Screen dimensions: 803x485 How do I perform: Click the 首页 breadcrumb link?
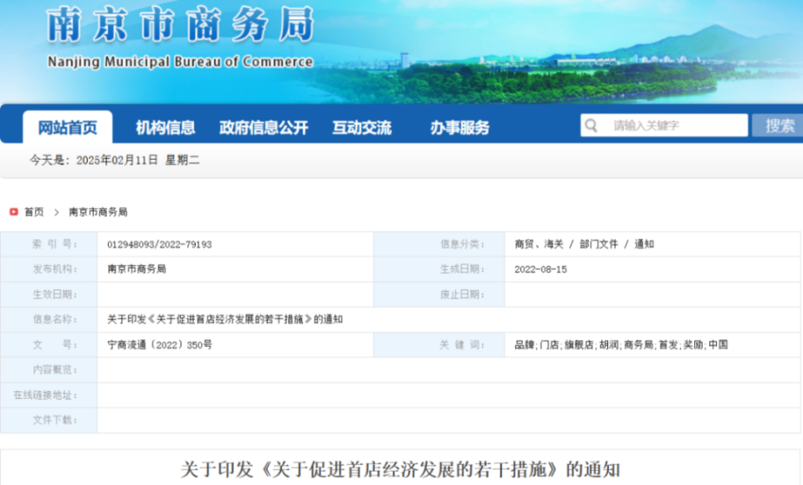click(34, 212)
